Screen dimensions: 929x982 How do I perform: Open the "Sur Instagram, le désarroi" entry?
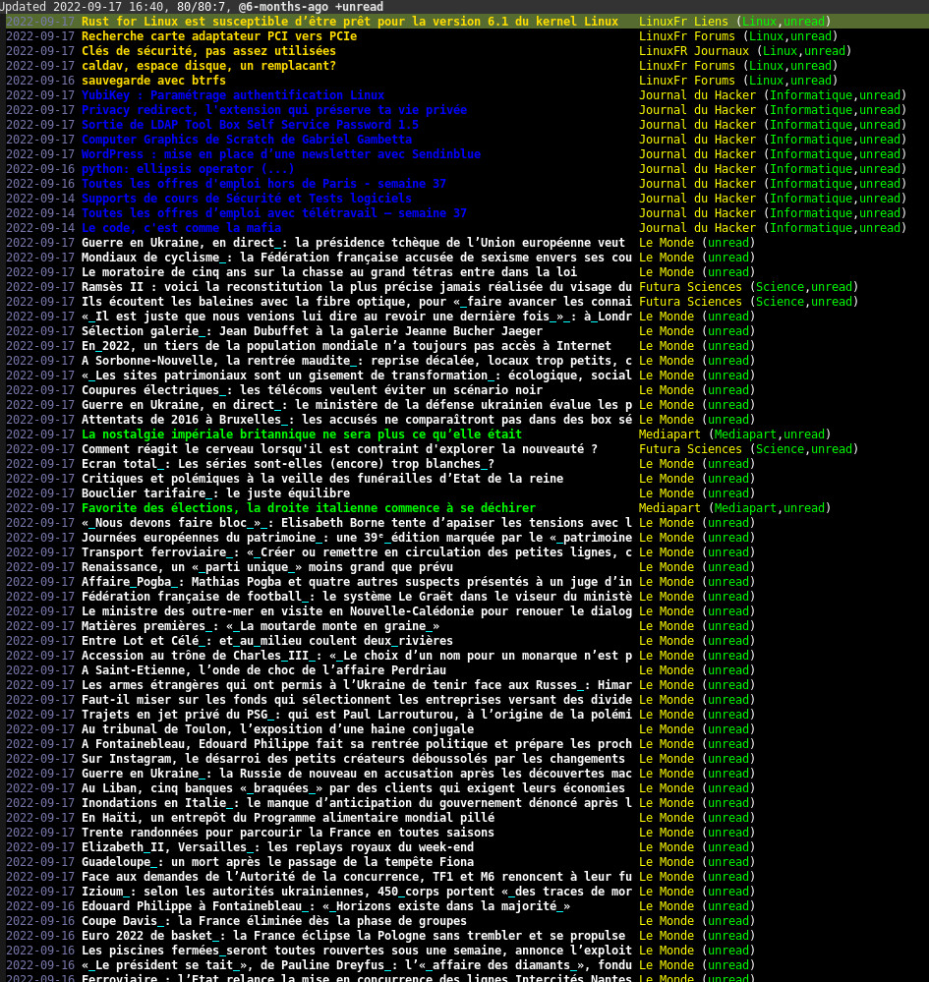click(353, 759)
